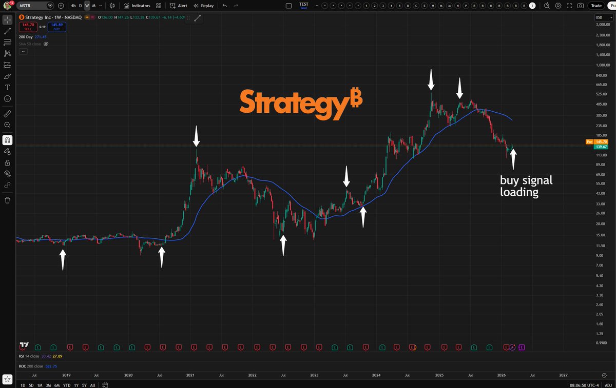Open the forecasting and measurement tools

pyautogui.click(x=8, y=65)
